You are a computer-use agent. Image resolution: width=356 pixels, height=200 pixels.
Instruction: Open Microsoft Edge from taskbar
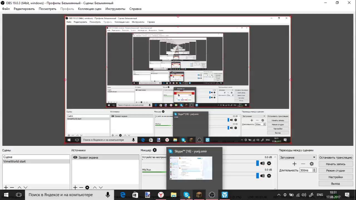[x=123, y=195]
